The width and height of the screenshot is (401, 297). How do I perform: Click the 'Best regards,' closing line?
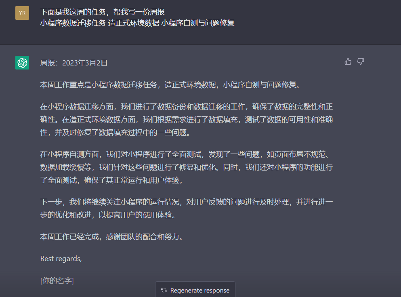pos(61,258)
